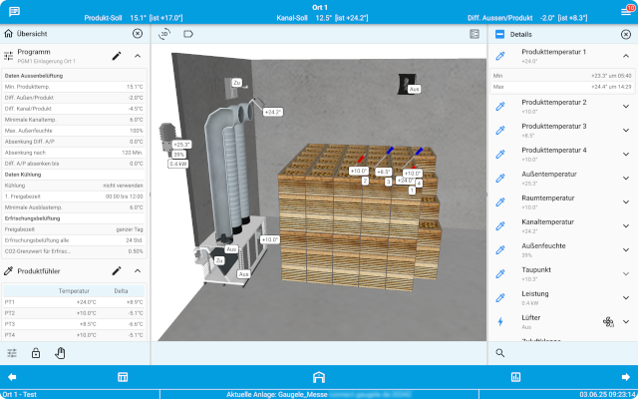Click the label tag icon
The image size is (638, 399).
coord(187,33)
